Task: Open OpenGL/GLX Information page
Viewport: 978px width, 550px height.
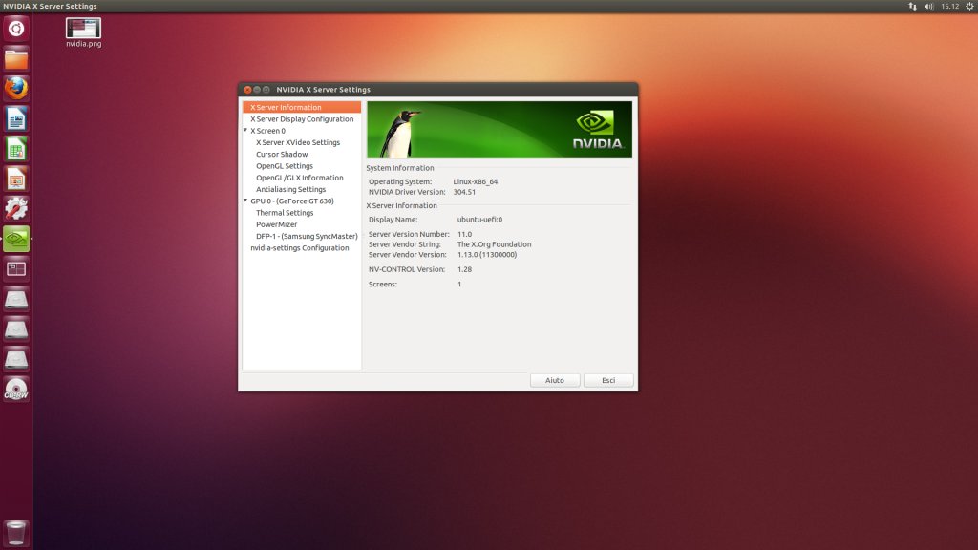Action: 299,178
